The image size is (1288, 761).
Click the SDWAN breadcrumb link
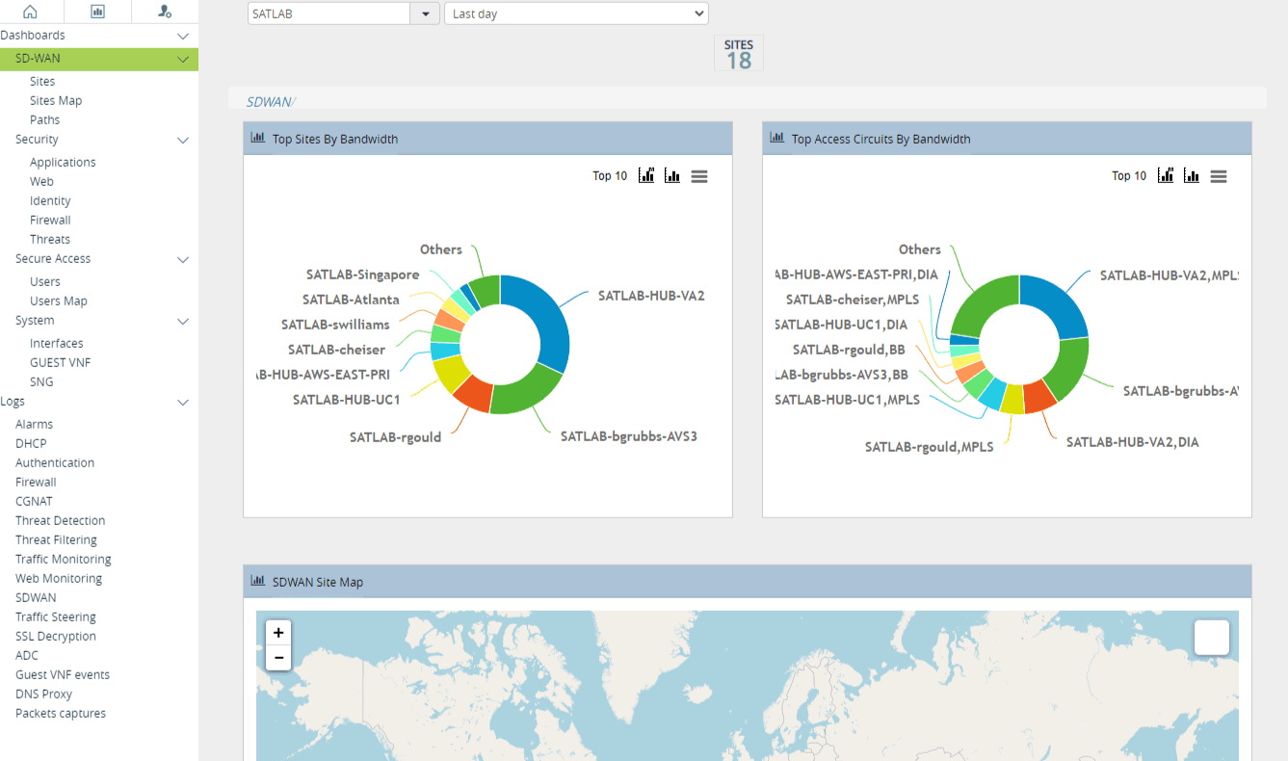pos(269,101)
